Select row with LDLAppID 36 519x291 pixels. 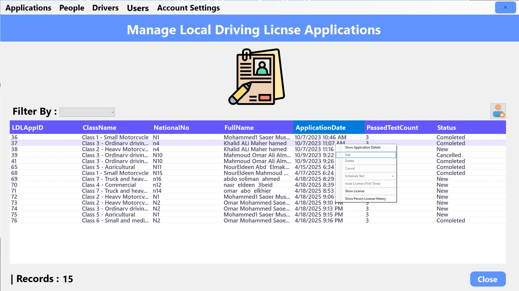tap(258, 137)
